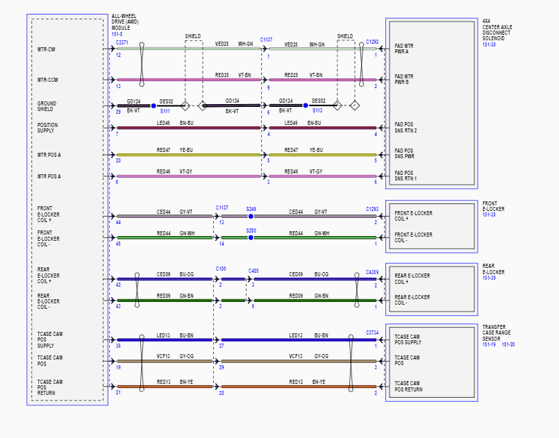Click connector label C3734
The image size is (559, 438).
coord(372,332)
